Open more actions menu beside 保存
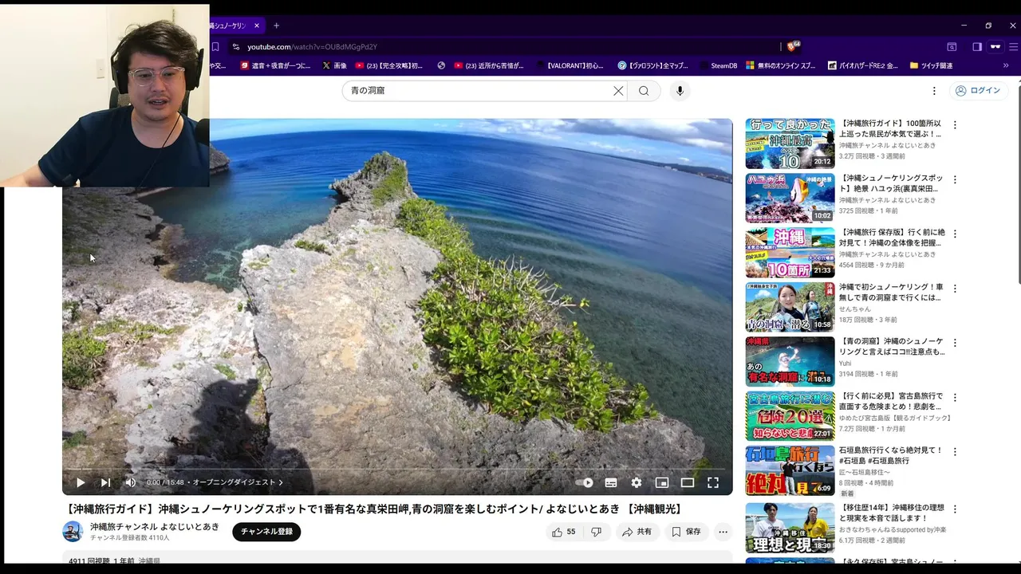The height and width of the screenshot is (574, 1021). [x=723, y=532]
